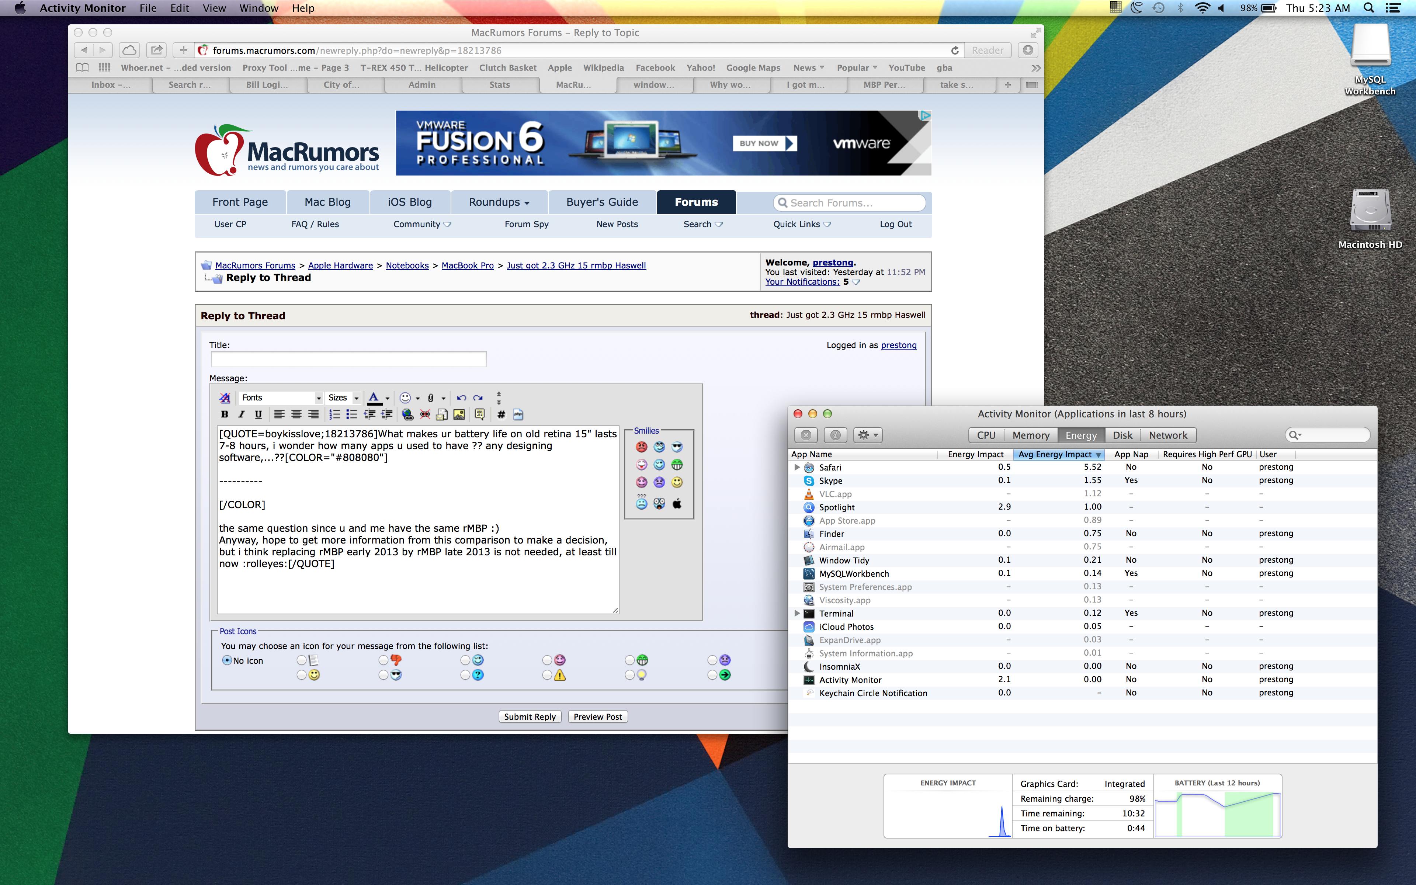Click the insert link globe icon
The image size is (1416, 885).
(408, 414)
